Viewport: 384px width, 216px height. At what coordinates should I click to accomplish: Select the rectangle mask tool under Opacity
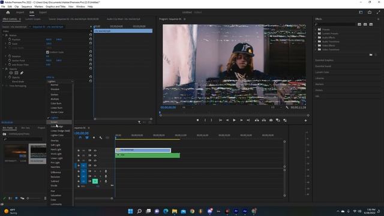pyautogui.click(x=16, y=73)
